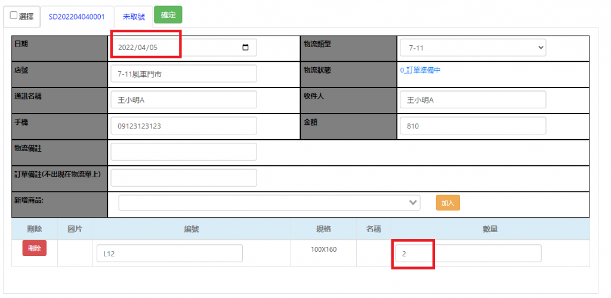
Task: Click the 日期 field showing 2022/04/05
Action: coord(184,48)
